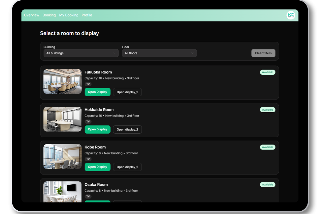Expand the Floor dropdown

point(159,53)
